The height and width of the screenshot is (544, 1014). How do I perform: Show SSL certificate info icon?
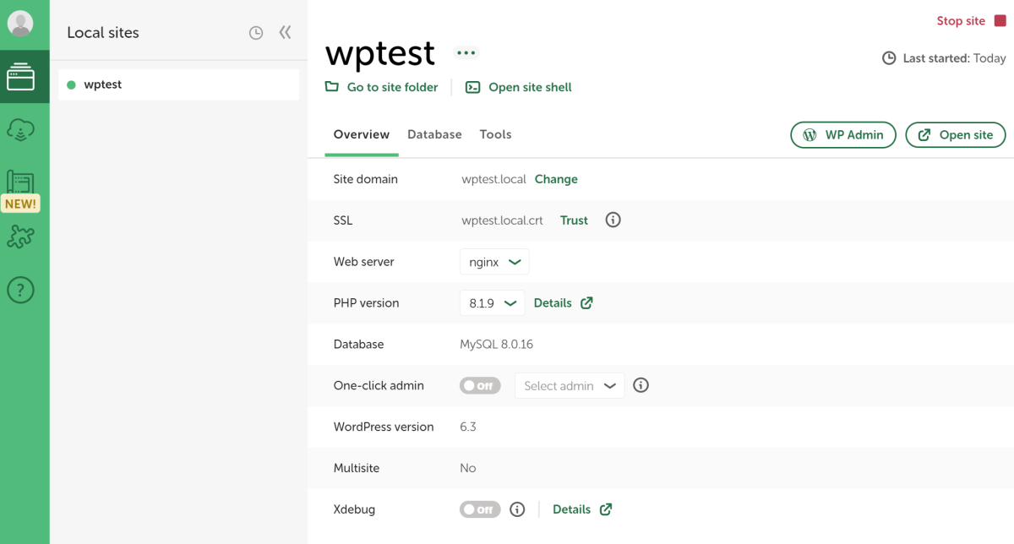click(613, 220)
